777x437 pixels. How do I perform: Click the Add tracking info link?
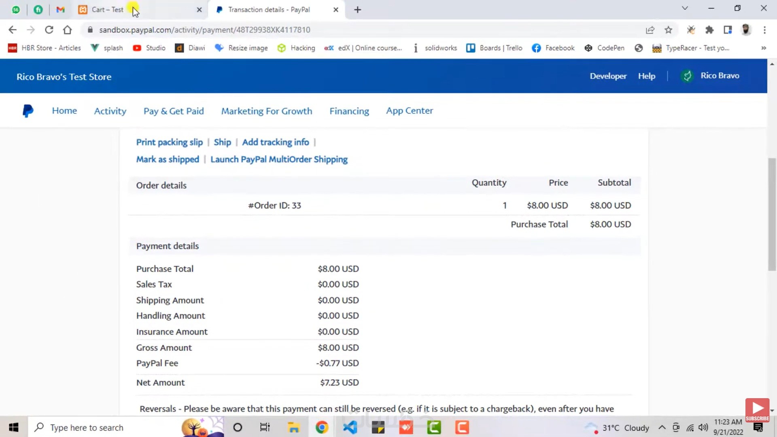275,142
